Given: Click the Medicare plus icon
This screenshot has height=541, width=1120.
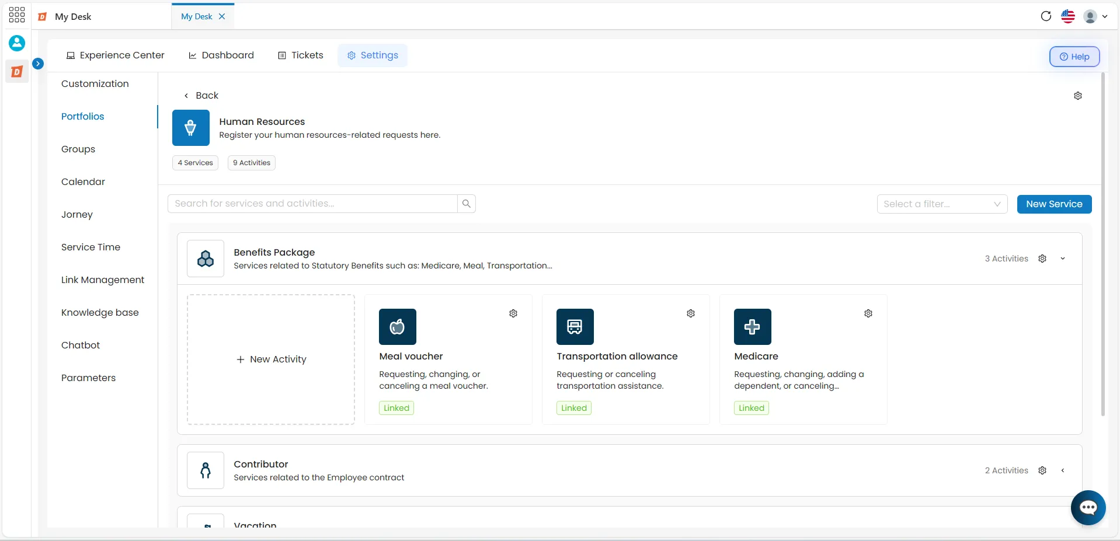Looking at the screenshot, I should point(753,327).
